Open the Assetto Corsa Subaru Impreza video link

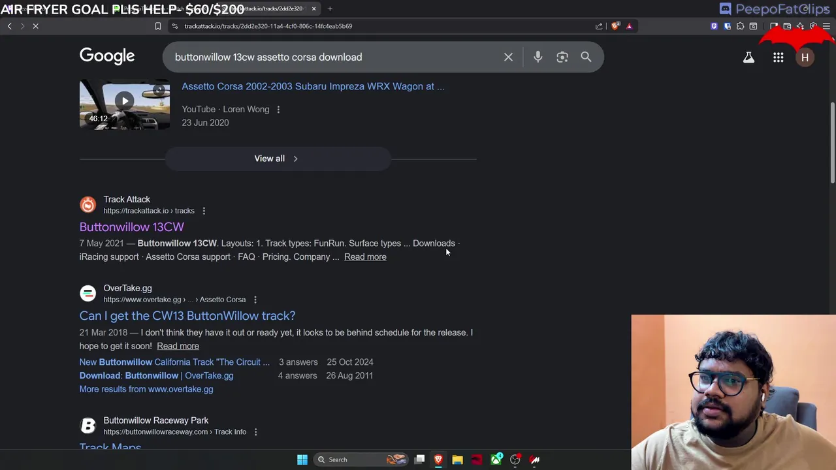pos(313,86)
